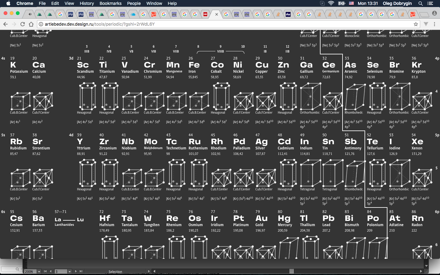
Task: Click the horizontal scrollbar thumb at bottom
Action: point(291,271)
